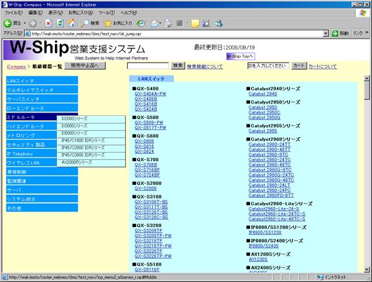372x282 pixels.
Task: Click the highlighted ミドルルータ sidebar category
Action: [32, 117]
